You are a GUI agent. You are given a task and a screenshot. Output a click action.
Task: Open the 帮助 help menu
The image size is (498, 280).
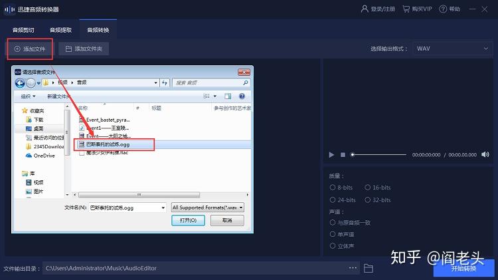450,9
